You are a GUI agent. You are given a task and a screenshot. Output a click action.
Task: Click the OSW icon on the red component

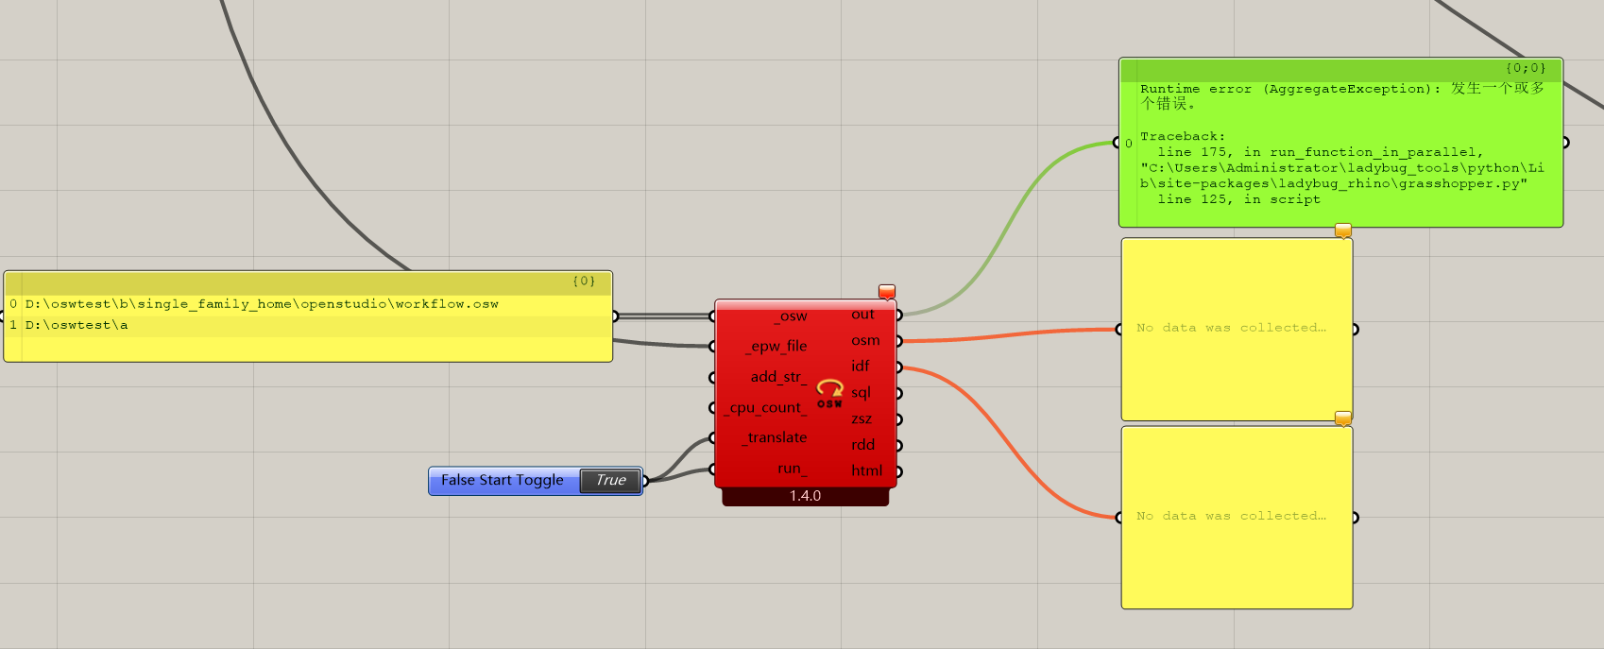click(829, 393)
